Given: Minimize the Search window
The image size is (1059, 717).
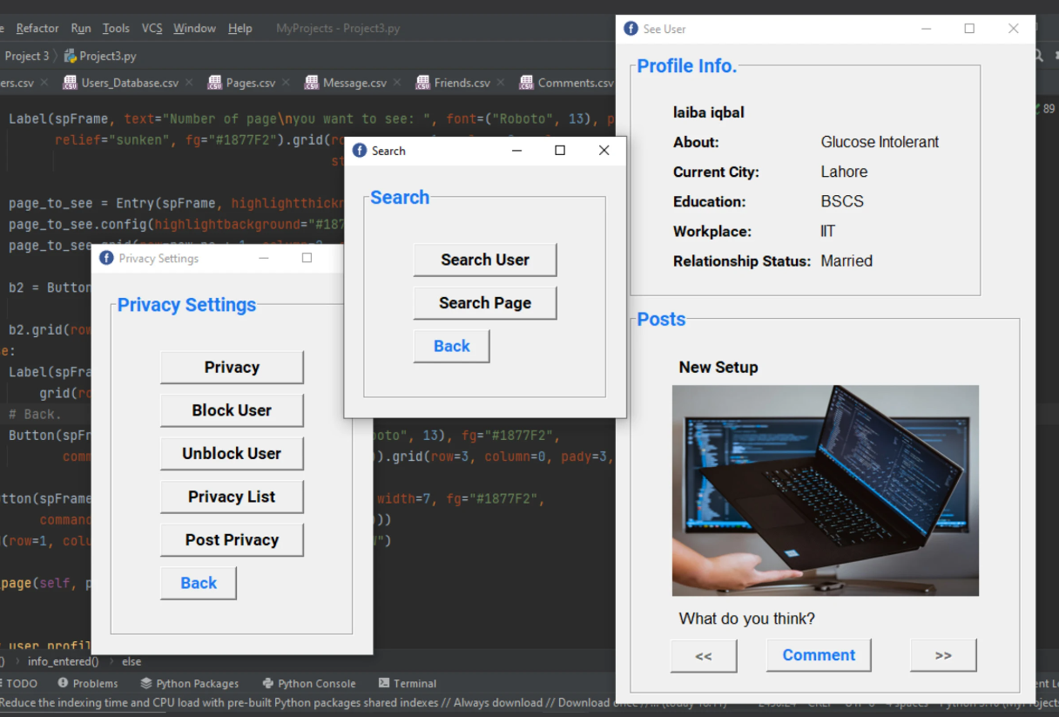Looking at the screenshot, I should pyautogui.click(x=516, y=151).
